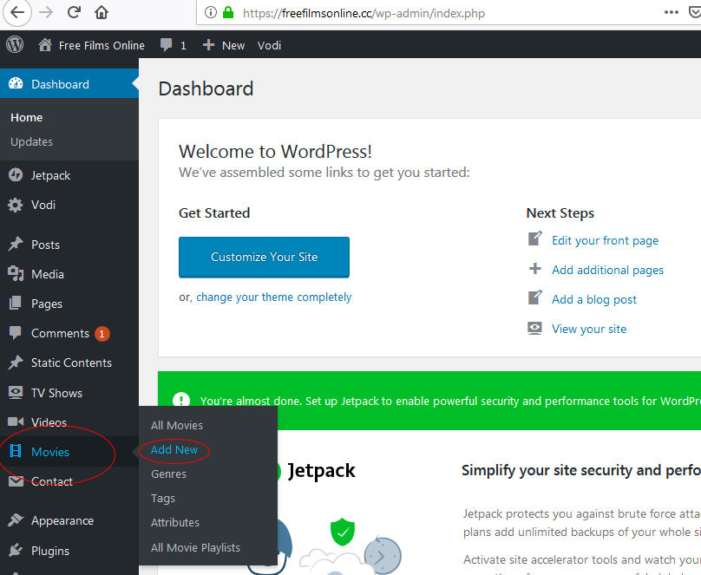Open the Pages menu
The height and width of the screenshot is (575, 701).
47,304
